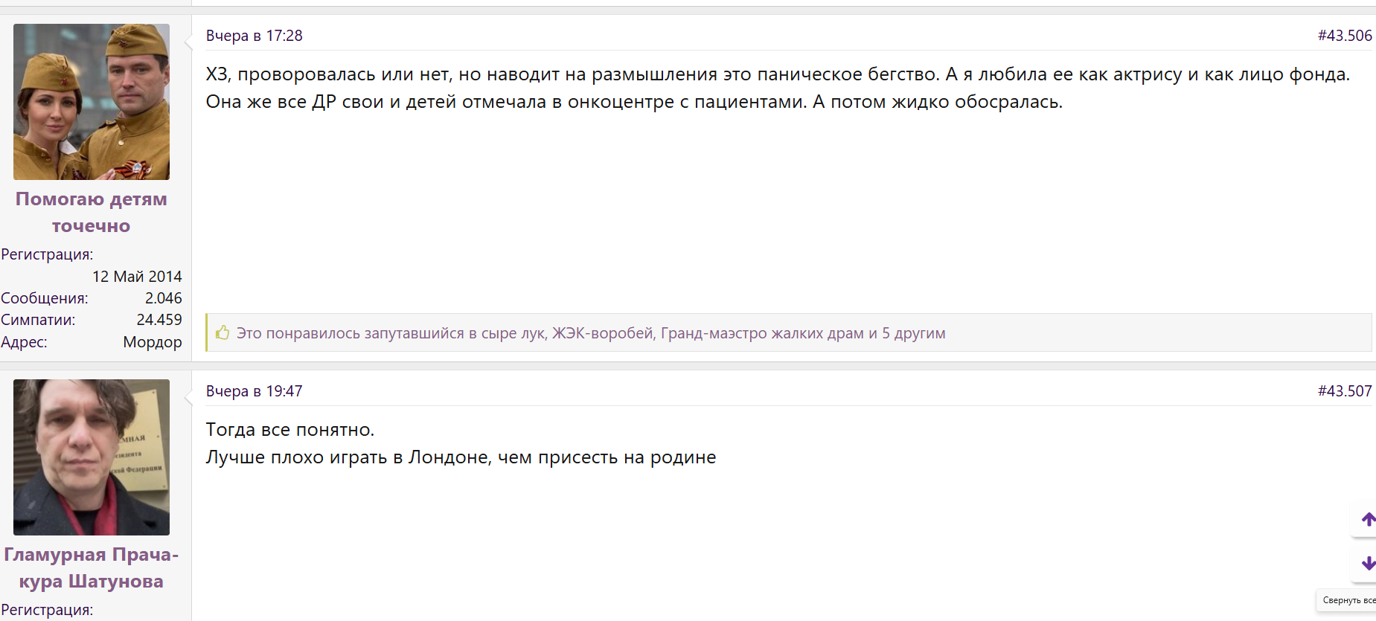Click the scroll-down arrow button
The image size is (1376, 621).
(x=1367, y=563)
